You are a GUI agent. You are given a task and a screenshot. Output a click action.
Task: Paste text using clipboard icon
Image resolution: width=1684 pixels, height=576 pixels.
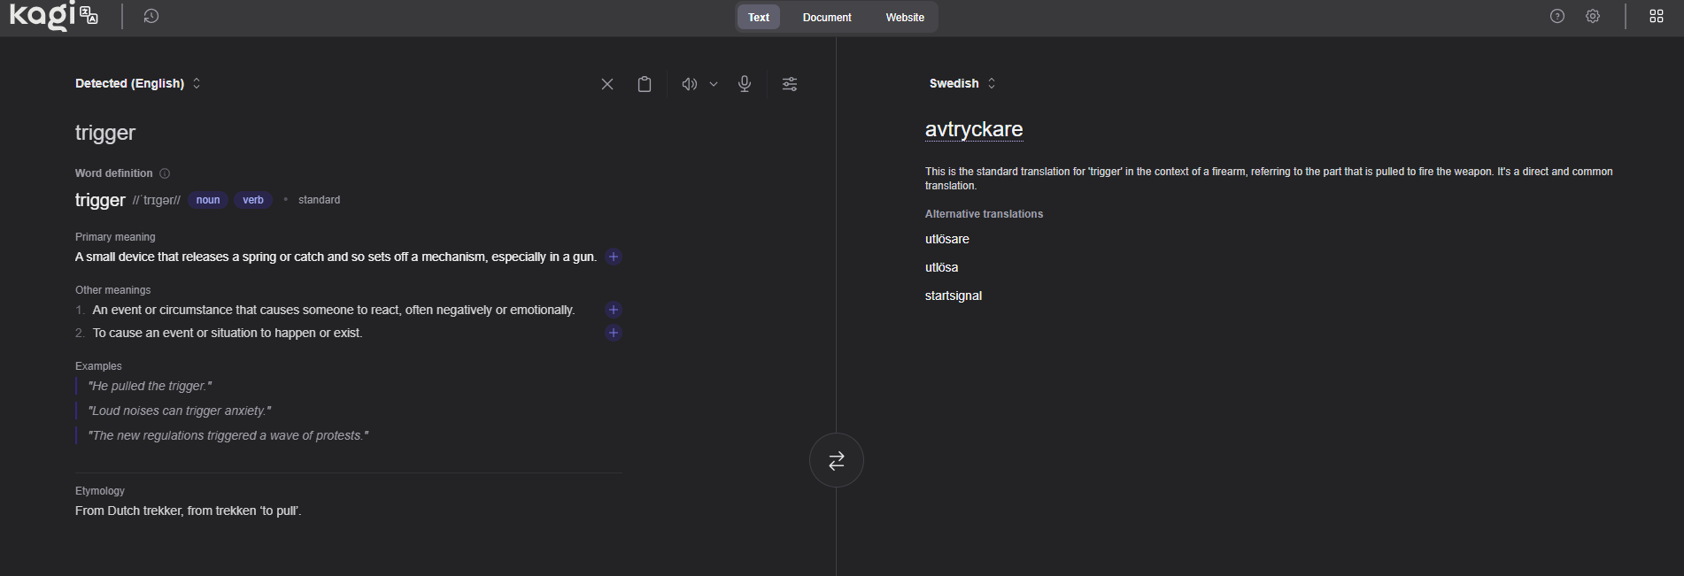point(645,84)
